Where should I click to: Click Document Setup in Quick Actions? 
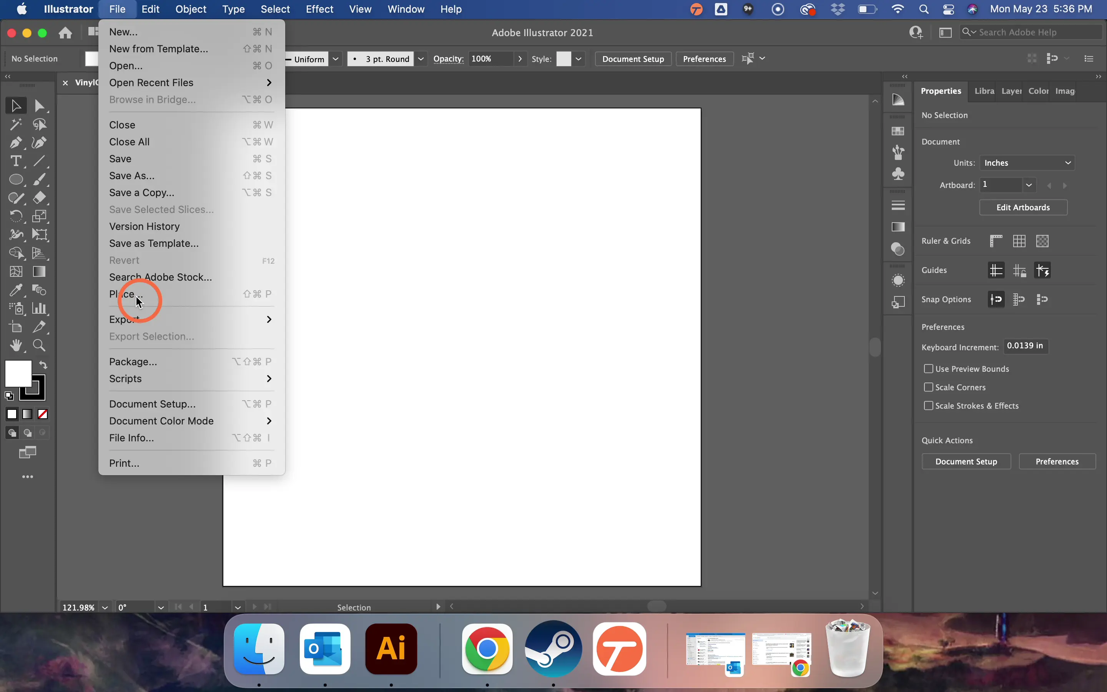tap(966, 461)
